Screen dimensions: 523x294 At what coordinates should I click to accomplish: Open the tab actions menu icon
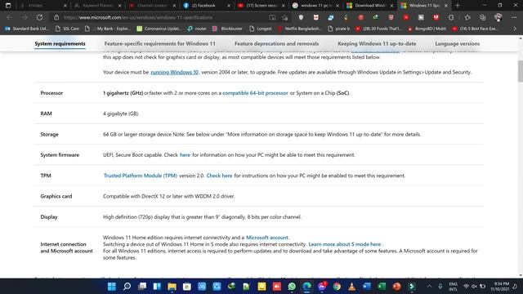[8, 6]
